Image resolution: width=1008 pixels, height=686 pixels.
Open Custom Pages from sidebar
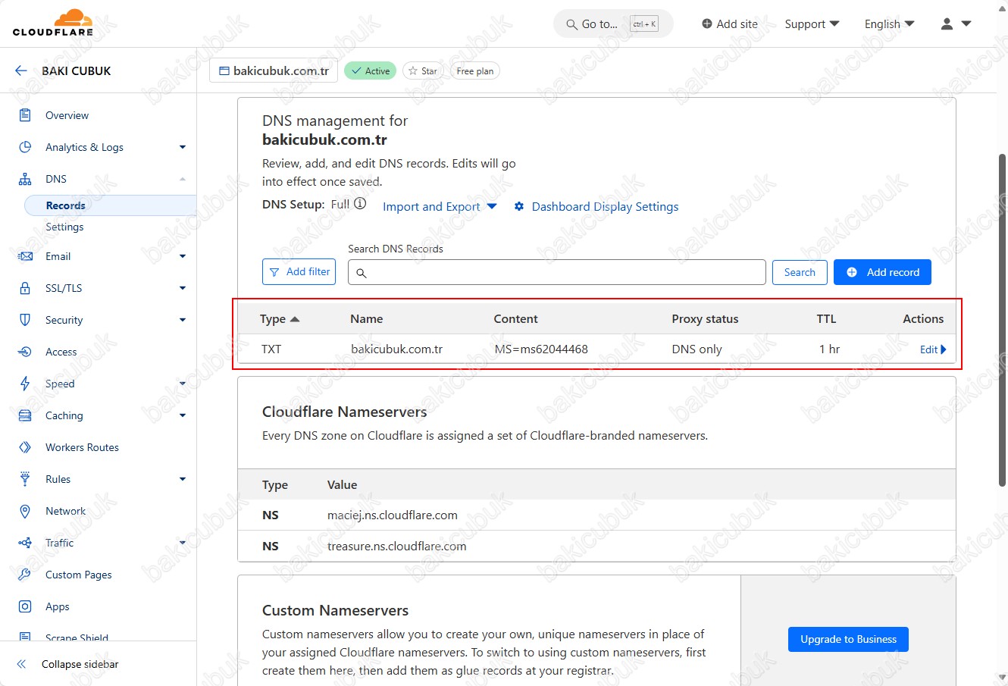tap(78, 575)
